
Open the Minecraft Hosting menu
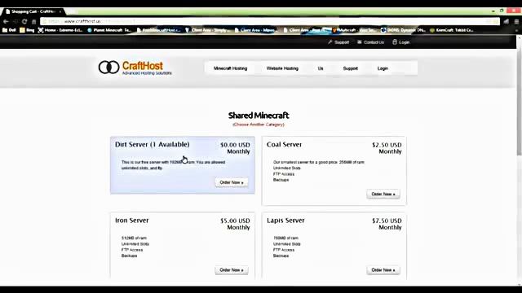point(230,68)
